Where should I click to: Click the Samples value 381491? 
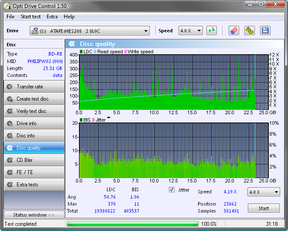(x=231, y=211)
